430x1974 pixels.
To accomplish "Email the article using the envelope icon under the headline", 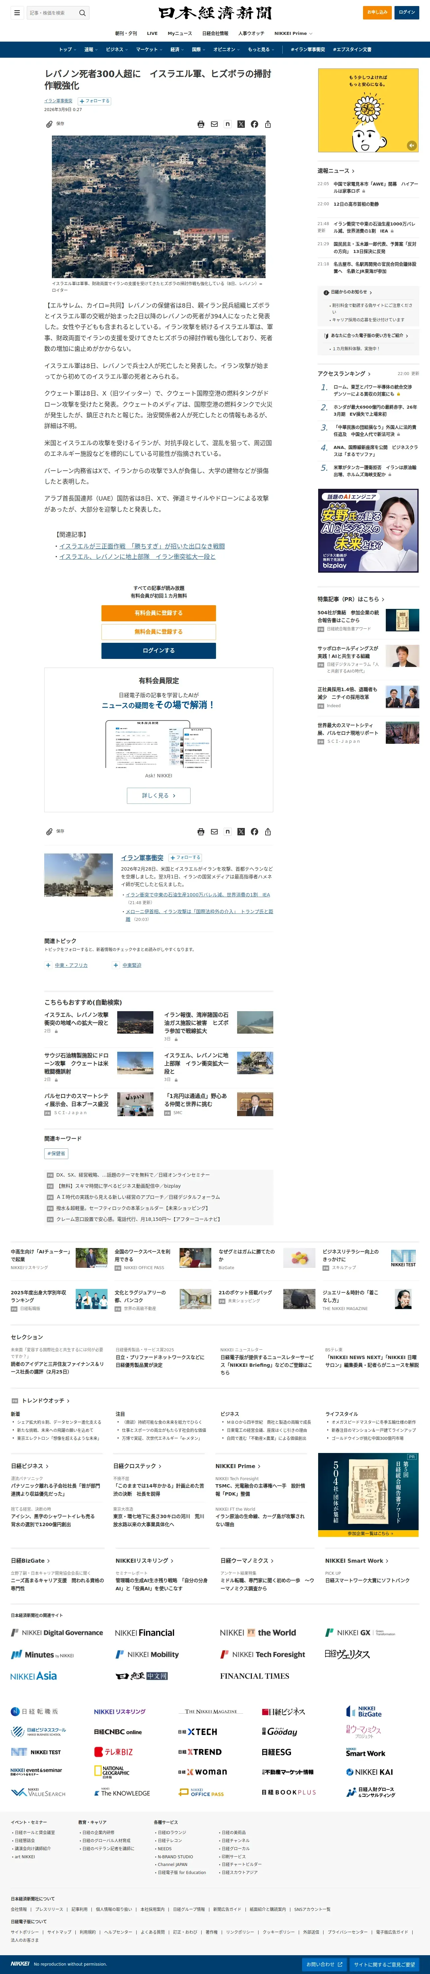I will [214, 124].
